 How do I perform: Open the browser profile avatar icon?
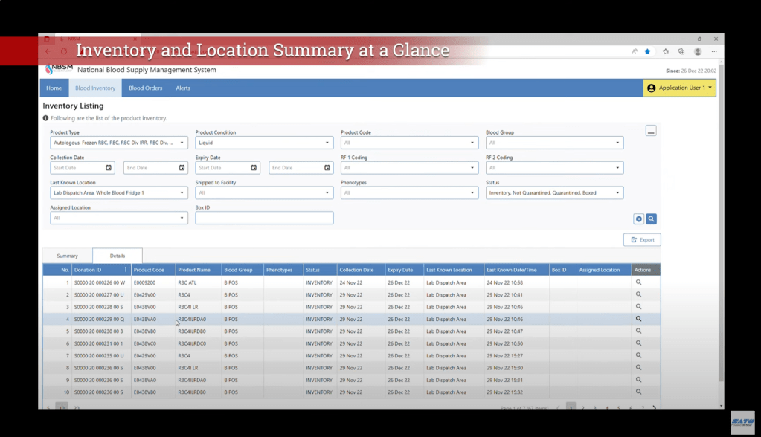click(x=698, y=51)
